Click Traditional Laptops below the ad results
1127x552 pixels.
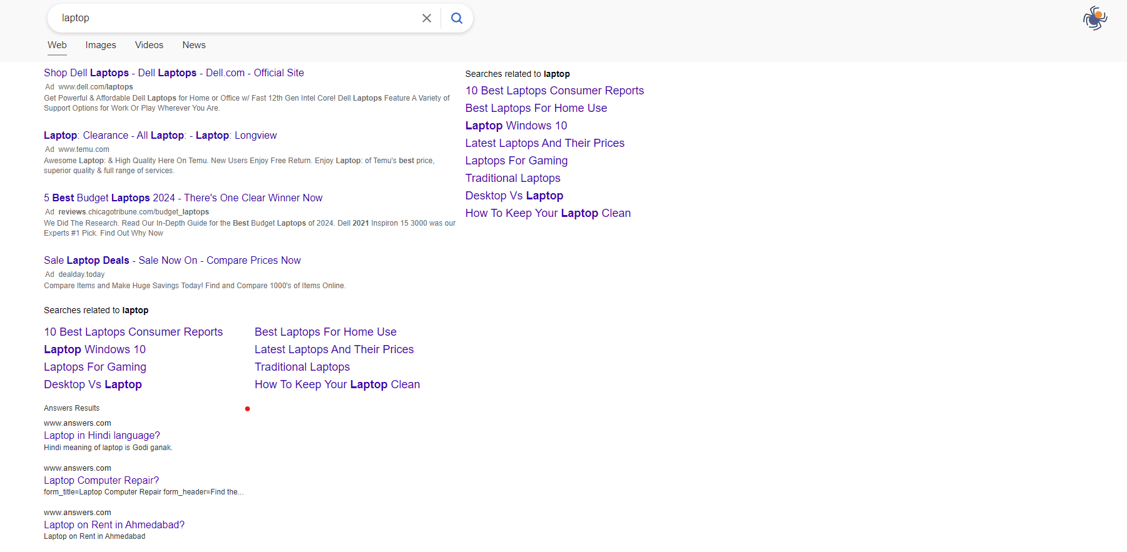click(x=302, y=367)
